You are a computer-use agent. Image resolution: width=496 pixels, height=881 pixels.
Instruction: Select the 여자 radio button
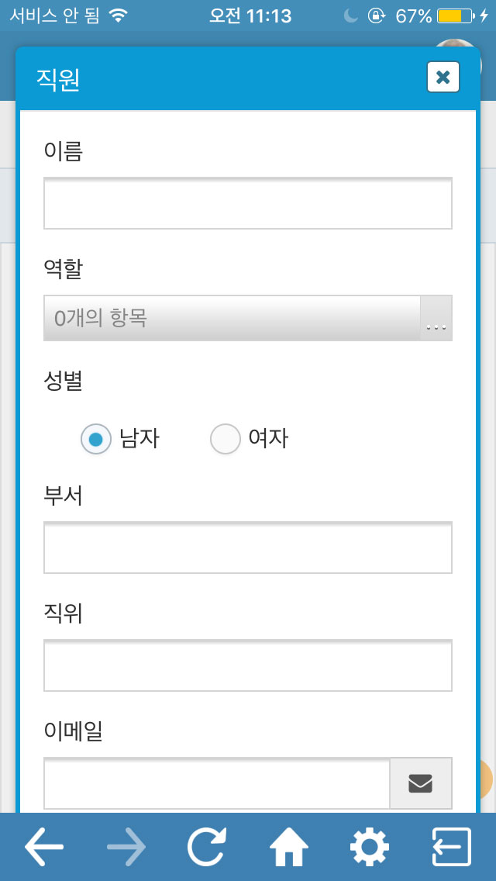tap(226, 438)
